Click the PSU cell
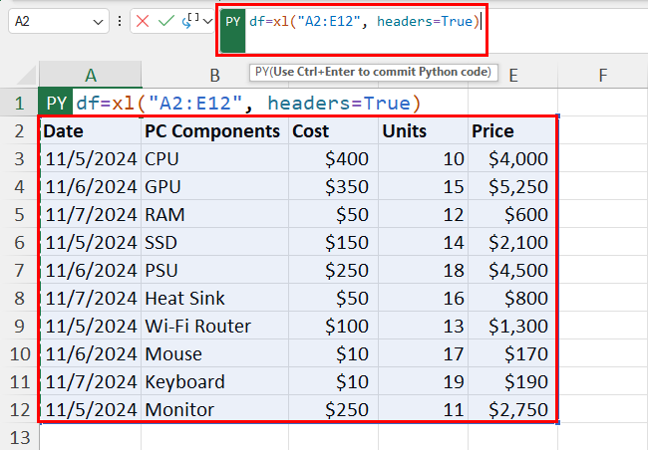 pyautogui.click(x=214, y=270)
